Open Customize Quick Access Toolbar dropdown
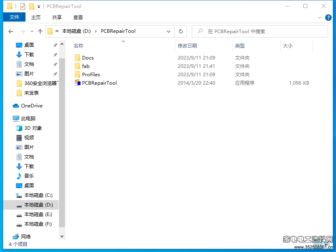Viewport: 336px width, 252px height. point(39,7)
